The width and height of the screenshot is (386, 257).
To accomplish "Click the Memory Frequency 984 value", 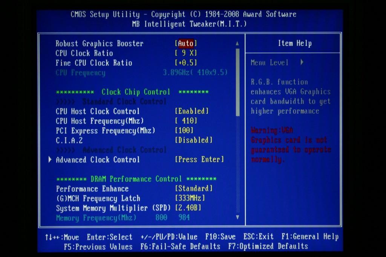I will [x=184, y=217].
